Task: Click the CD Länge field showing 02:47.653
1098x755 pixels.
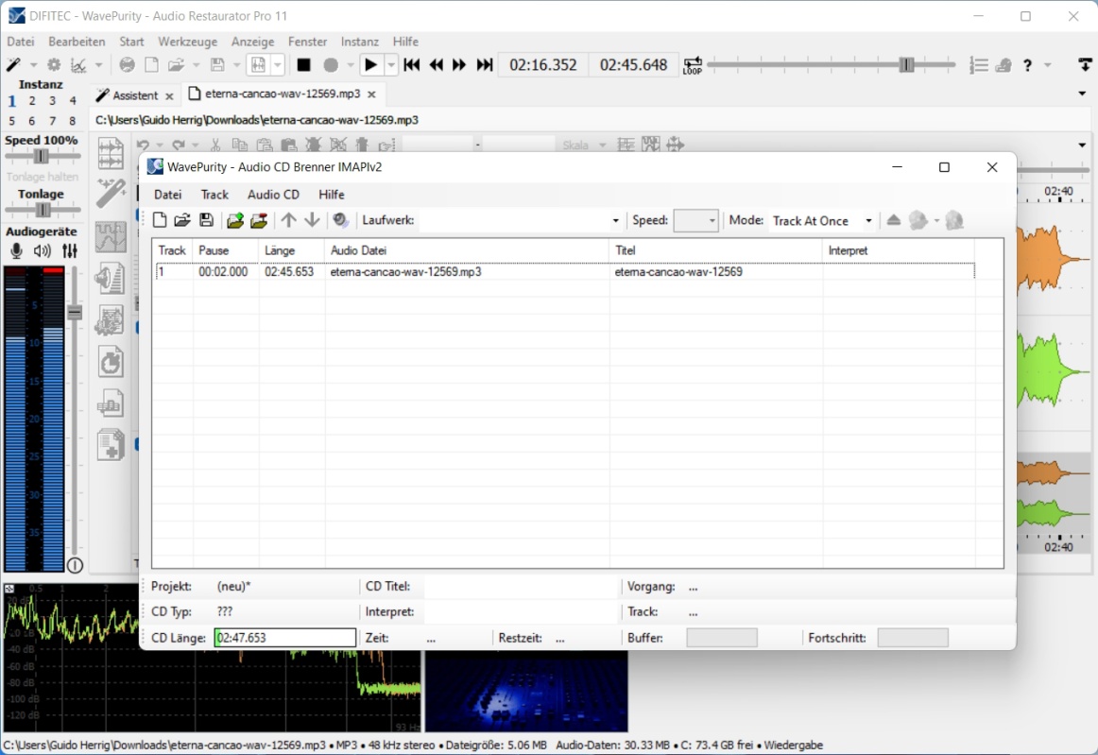Action: [285, 637]
